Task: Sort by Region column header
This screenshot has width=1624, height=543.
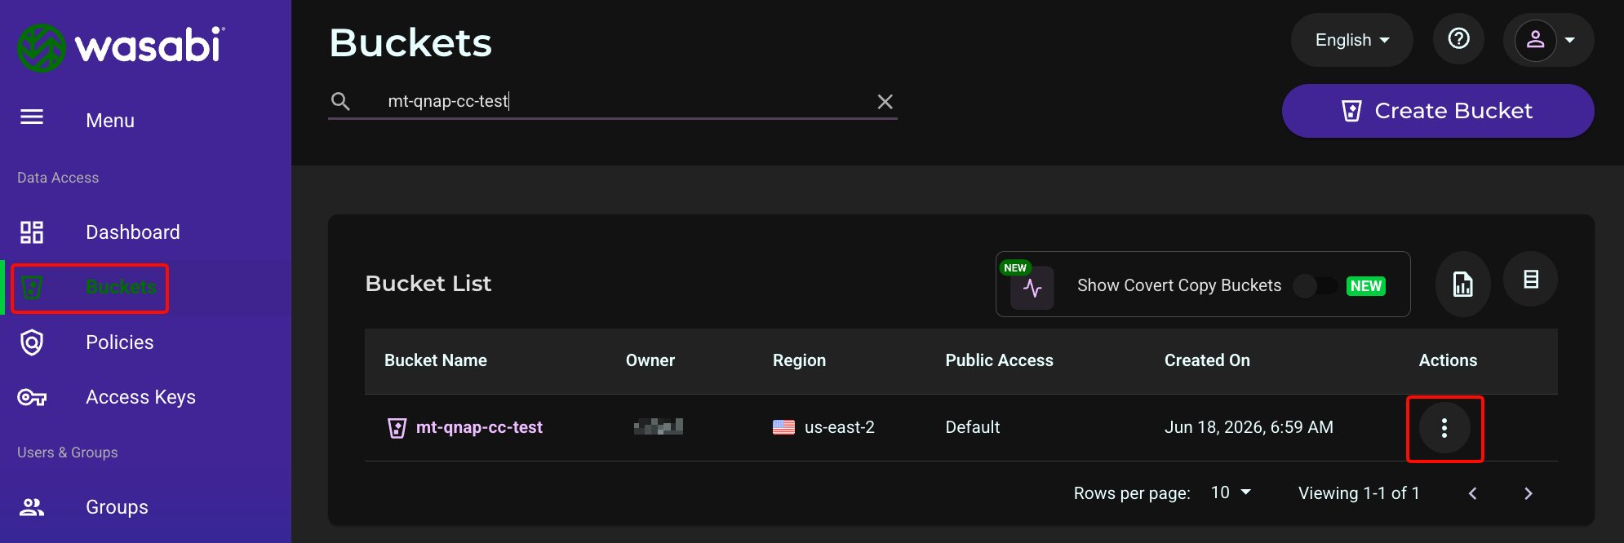Action: (x=800, y=360)
